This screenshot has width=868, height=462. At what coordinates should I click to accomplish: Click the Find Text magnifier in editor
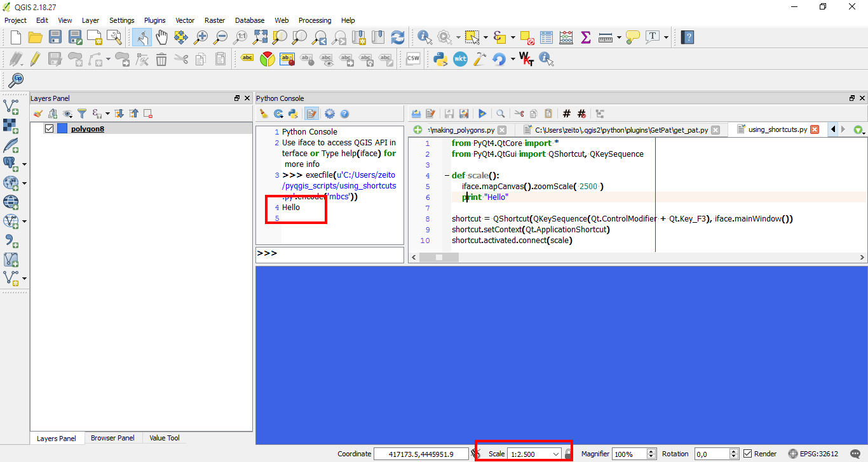pyautogui.click(x=501, y=114)
